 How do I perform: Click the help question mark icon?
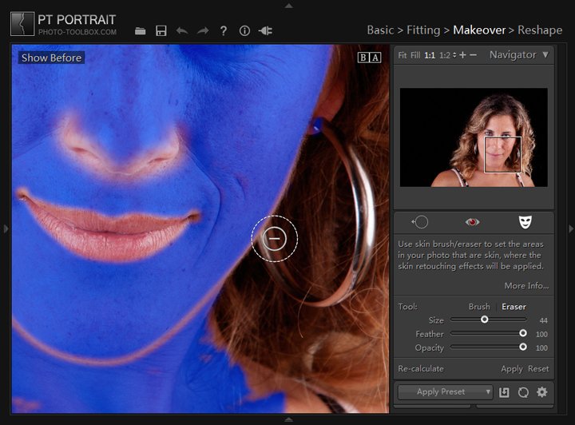(x=224, y=31)
